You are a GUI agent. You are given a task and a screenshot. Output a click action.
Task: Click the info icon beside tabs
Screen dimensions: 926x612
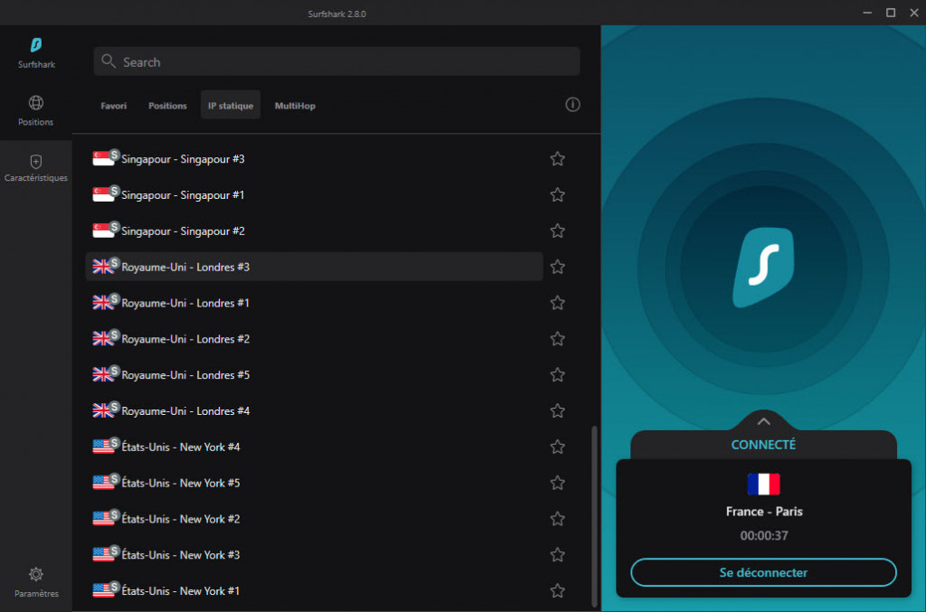572,105
